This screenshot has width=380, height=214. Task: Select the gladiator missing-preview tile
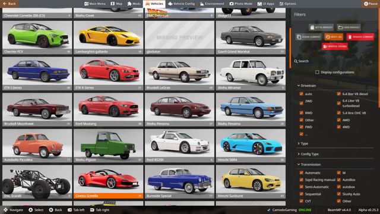coord(179,37)
